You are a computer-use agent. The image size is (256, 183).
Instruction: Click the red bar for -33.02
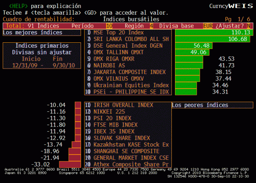[70, 164]
